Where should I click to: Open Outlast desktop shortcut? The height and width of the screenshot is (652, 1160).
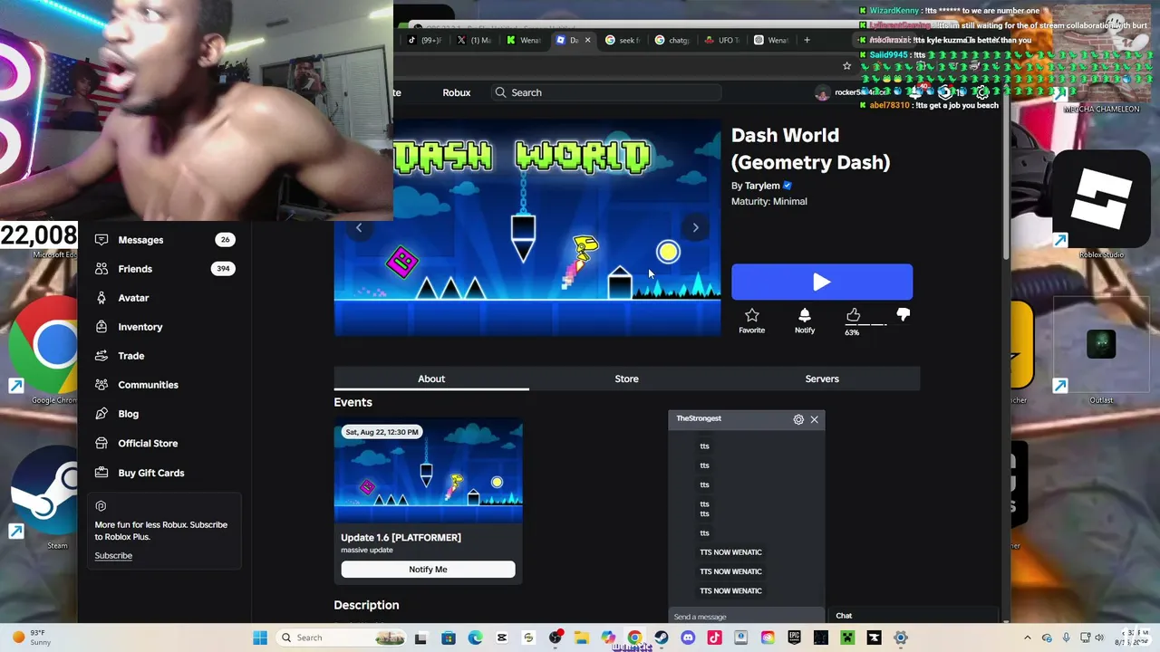tap(1101, 351)
